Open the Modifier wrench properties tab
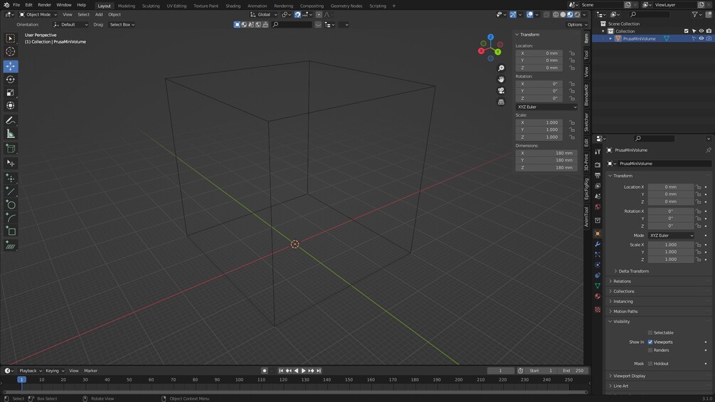The image size is (715, 402). (598, 244)
